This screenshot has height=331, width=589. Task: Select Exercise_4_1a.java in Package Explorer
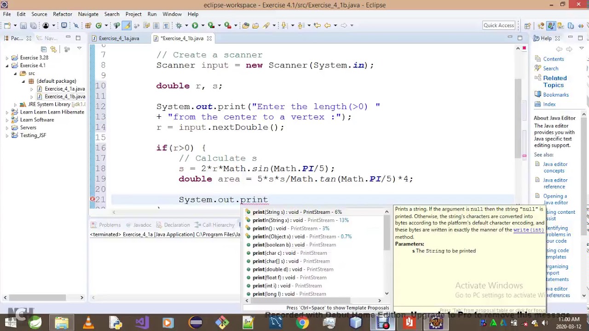coord(64,89)
